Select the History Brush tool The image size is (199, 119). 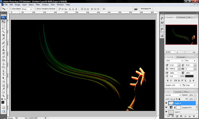coord(3,53)
